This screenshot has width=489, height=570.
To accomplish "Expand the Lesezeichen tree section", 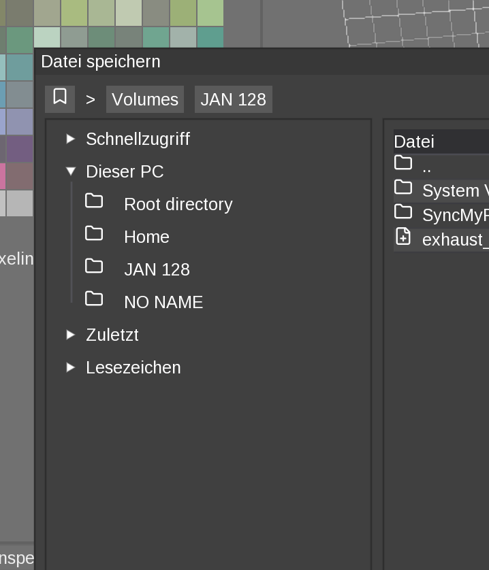I will point(71,367).
